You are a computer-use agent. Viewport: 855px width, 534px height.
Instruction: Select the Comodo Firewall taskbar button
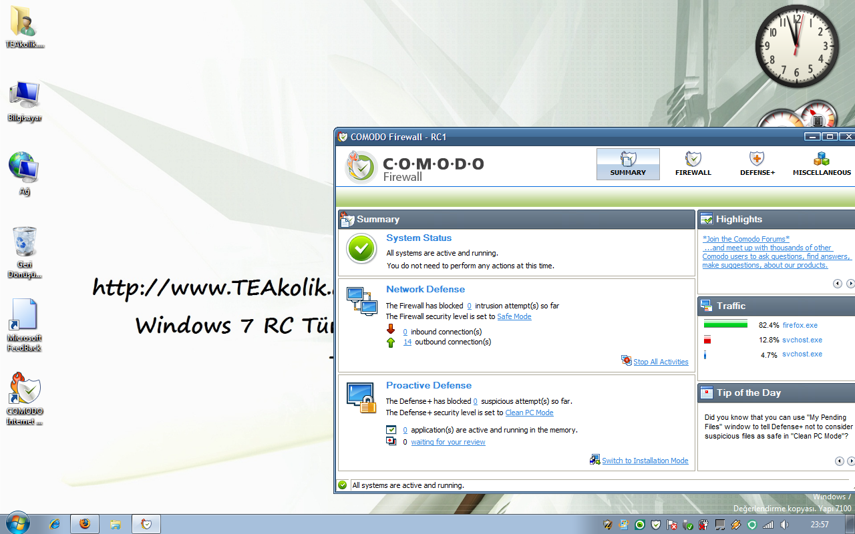tap(146, 524)
